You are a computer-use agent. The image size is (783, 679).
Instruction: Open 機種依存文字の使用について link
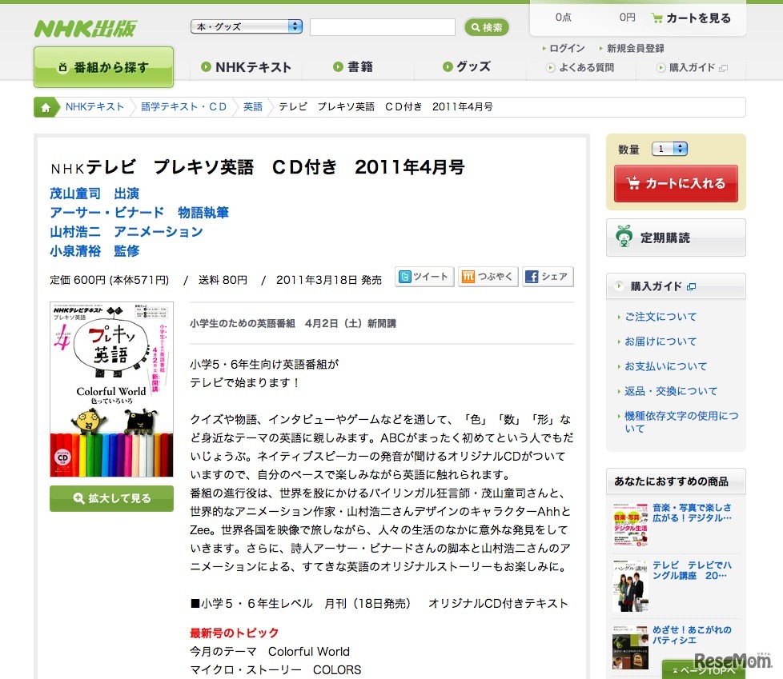pos(681,422)
